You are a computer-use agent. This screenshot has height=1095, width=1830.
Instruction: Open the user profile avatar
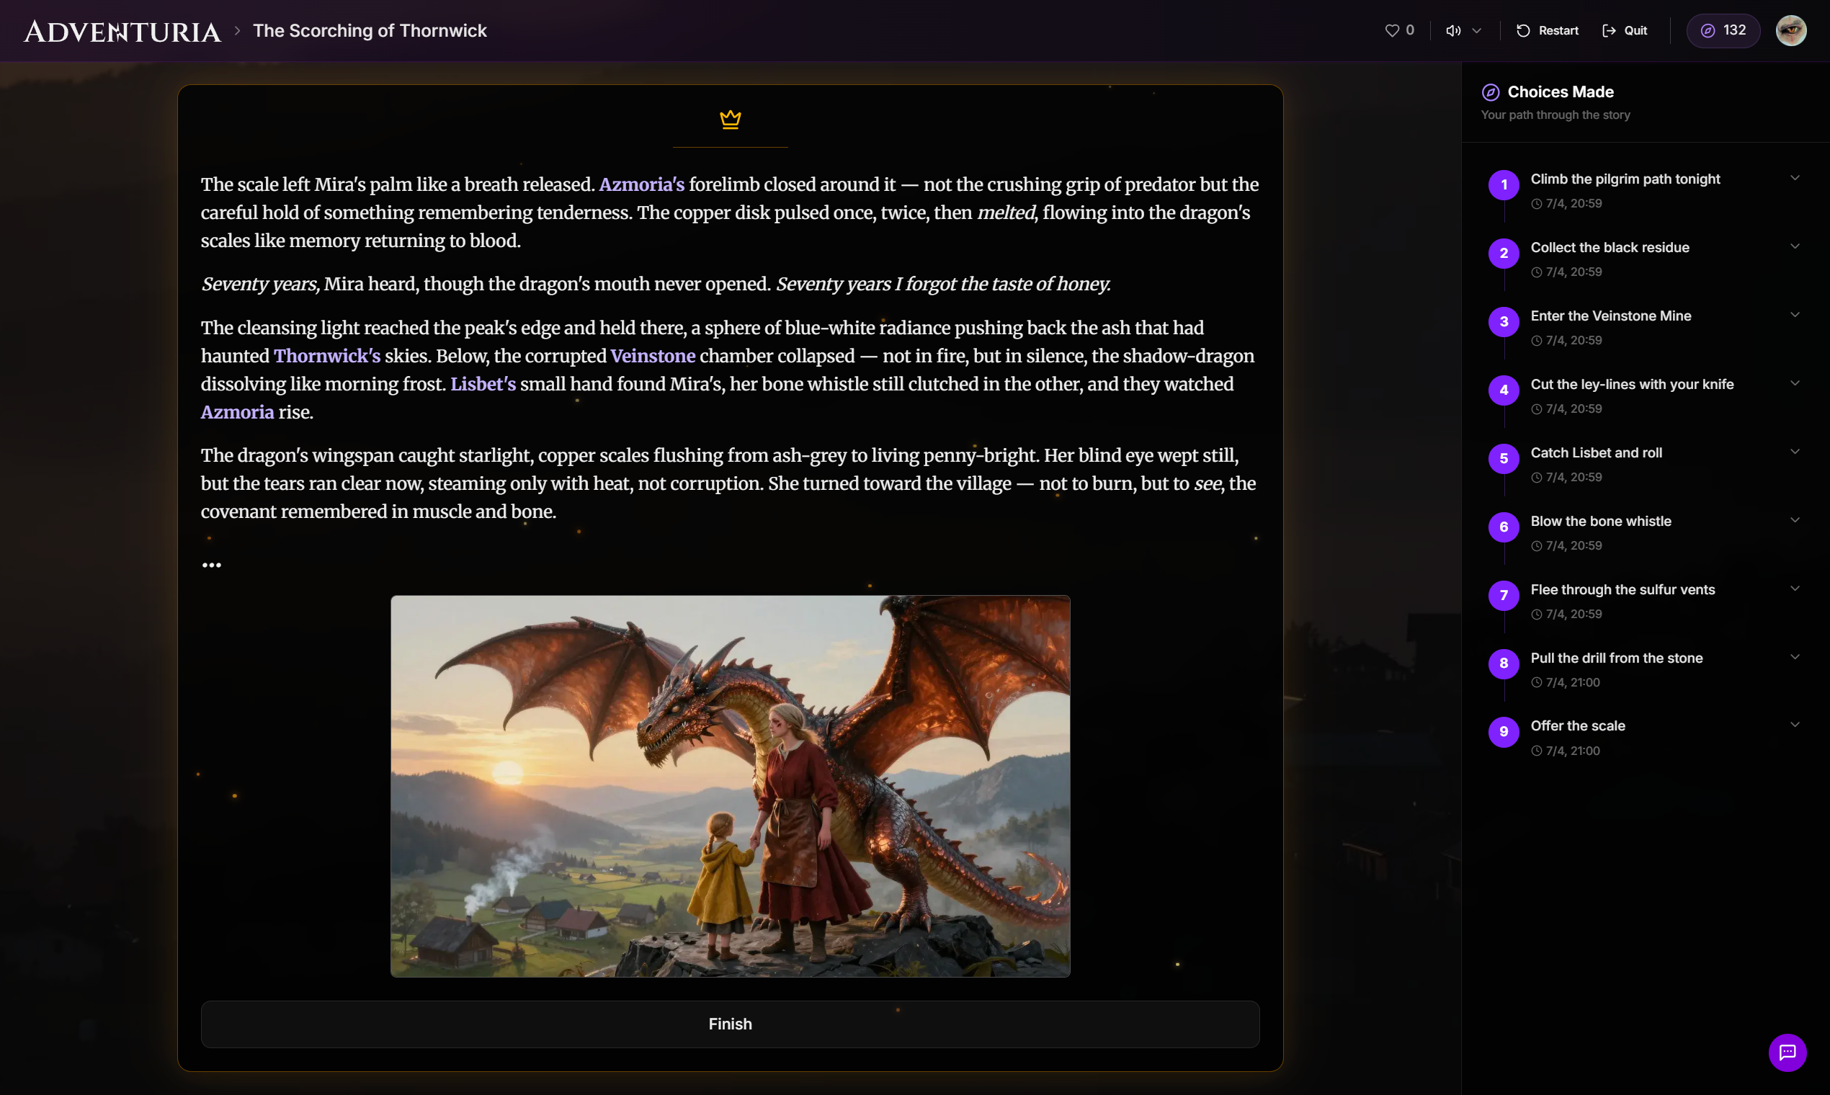click(1790, 30)
